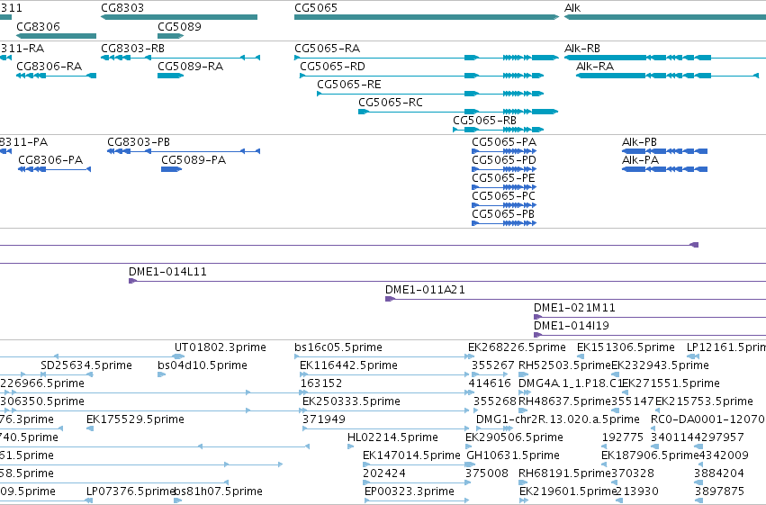Select feature 414616

pyautogui.click(x=490, y=383)
